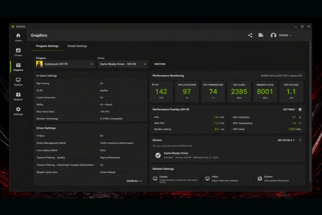The image size is (322, 215).
Task: Click the NVIDIA logo in title bar
Action: click(x=13, y=27)
